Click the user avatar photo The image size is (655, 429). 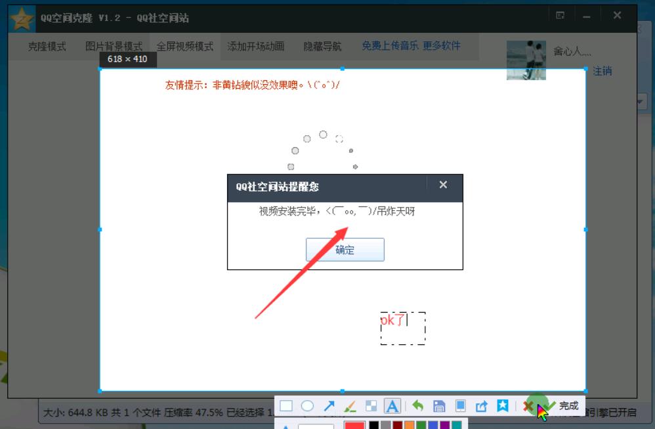pyautogui.click(x=526, y=60)
